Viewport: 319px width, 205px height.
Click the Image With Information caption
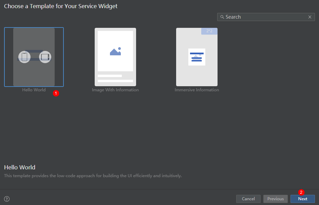pos(115,90)
